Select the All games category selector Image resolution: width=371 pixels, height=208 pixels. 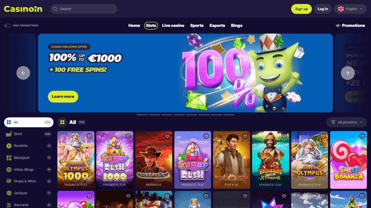[29, 122]
